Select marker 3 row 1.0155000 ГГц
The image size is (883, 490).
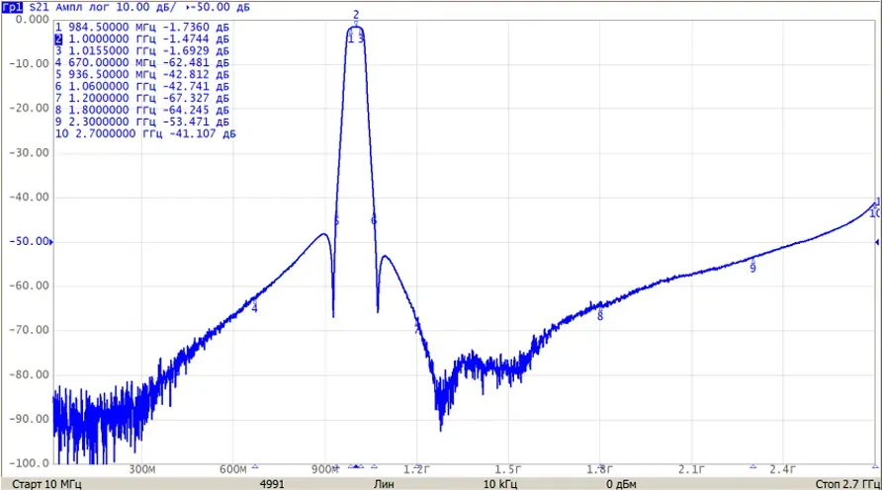pos(142,50)
